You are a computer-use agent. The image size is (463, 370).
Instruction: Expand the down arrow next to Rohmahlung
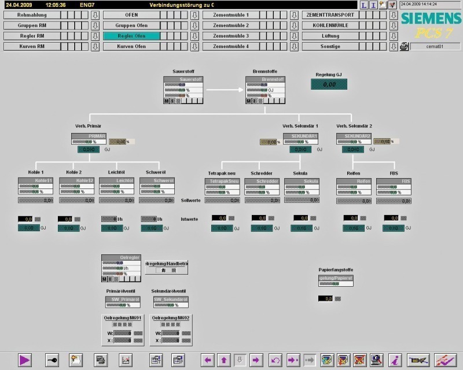tap(95, 15)
